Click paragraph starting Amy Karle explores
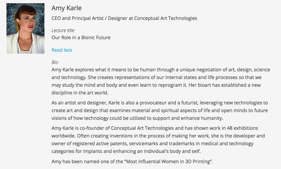Image resolution: width=281 pixels, height=169 pixels. (x=161, y=81)
